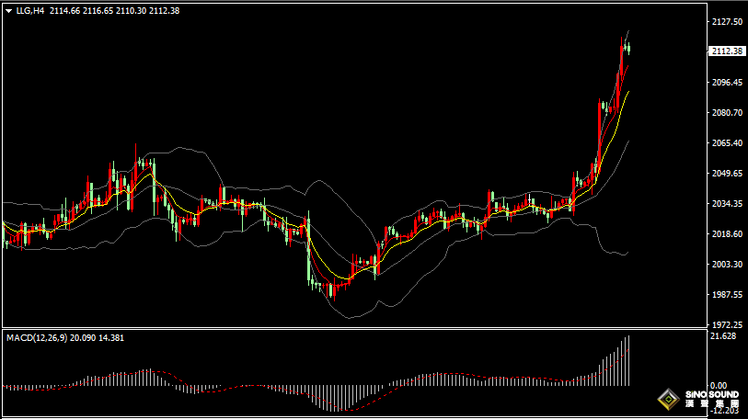Select the latest candle at chart top
This screenshot has height=419, width=748.
point(628,48)
